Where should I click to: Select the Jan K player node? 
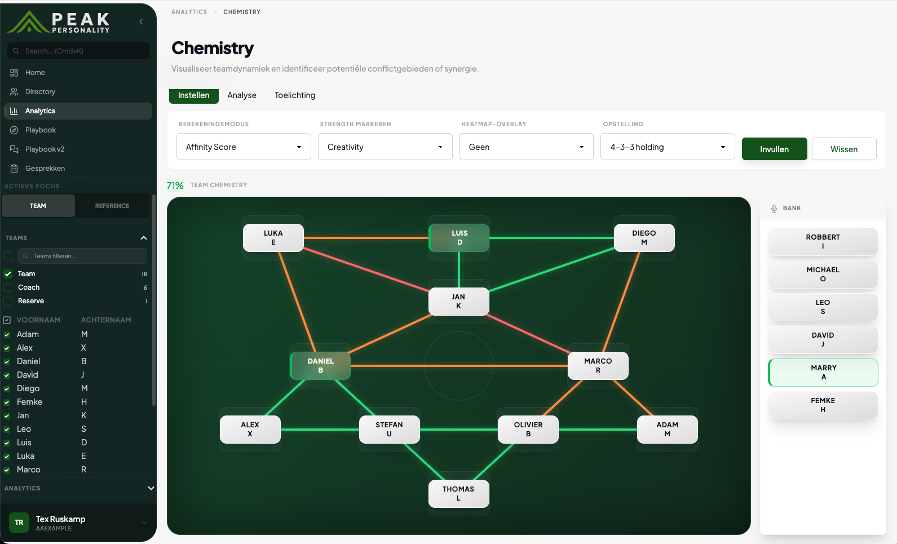459,302
